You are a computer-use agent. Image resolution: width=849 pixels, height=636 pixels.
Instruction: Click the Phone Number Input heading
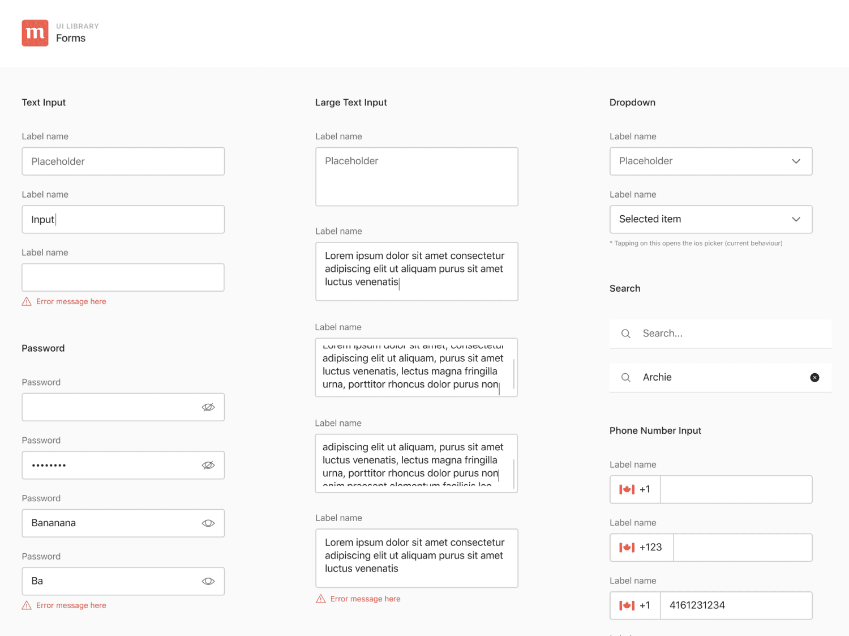(655, 430)
